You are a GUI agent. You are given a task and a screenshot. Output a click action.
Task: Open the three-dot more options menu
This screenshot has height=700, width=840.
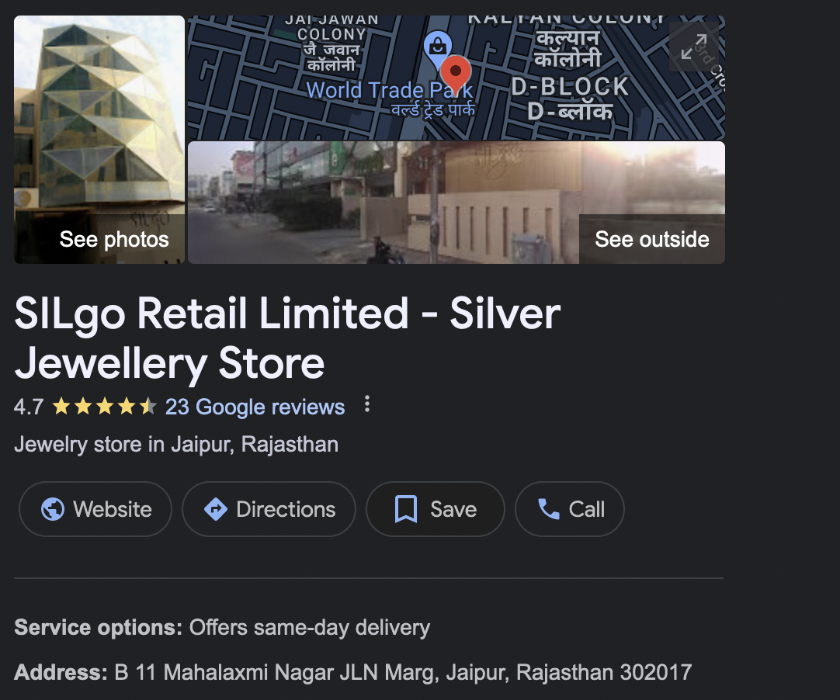tap(367, 404)
